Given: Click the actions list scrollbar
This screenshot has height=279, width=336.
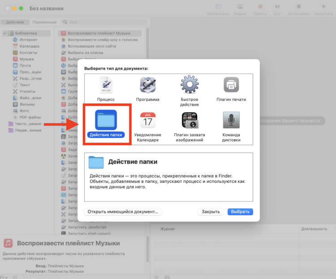Looking at the screenshot, I should 148,43.
